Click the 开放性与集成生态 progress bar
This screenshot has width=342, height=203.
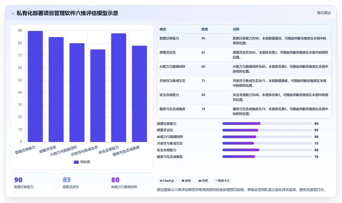[x=267, y=144]
